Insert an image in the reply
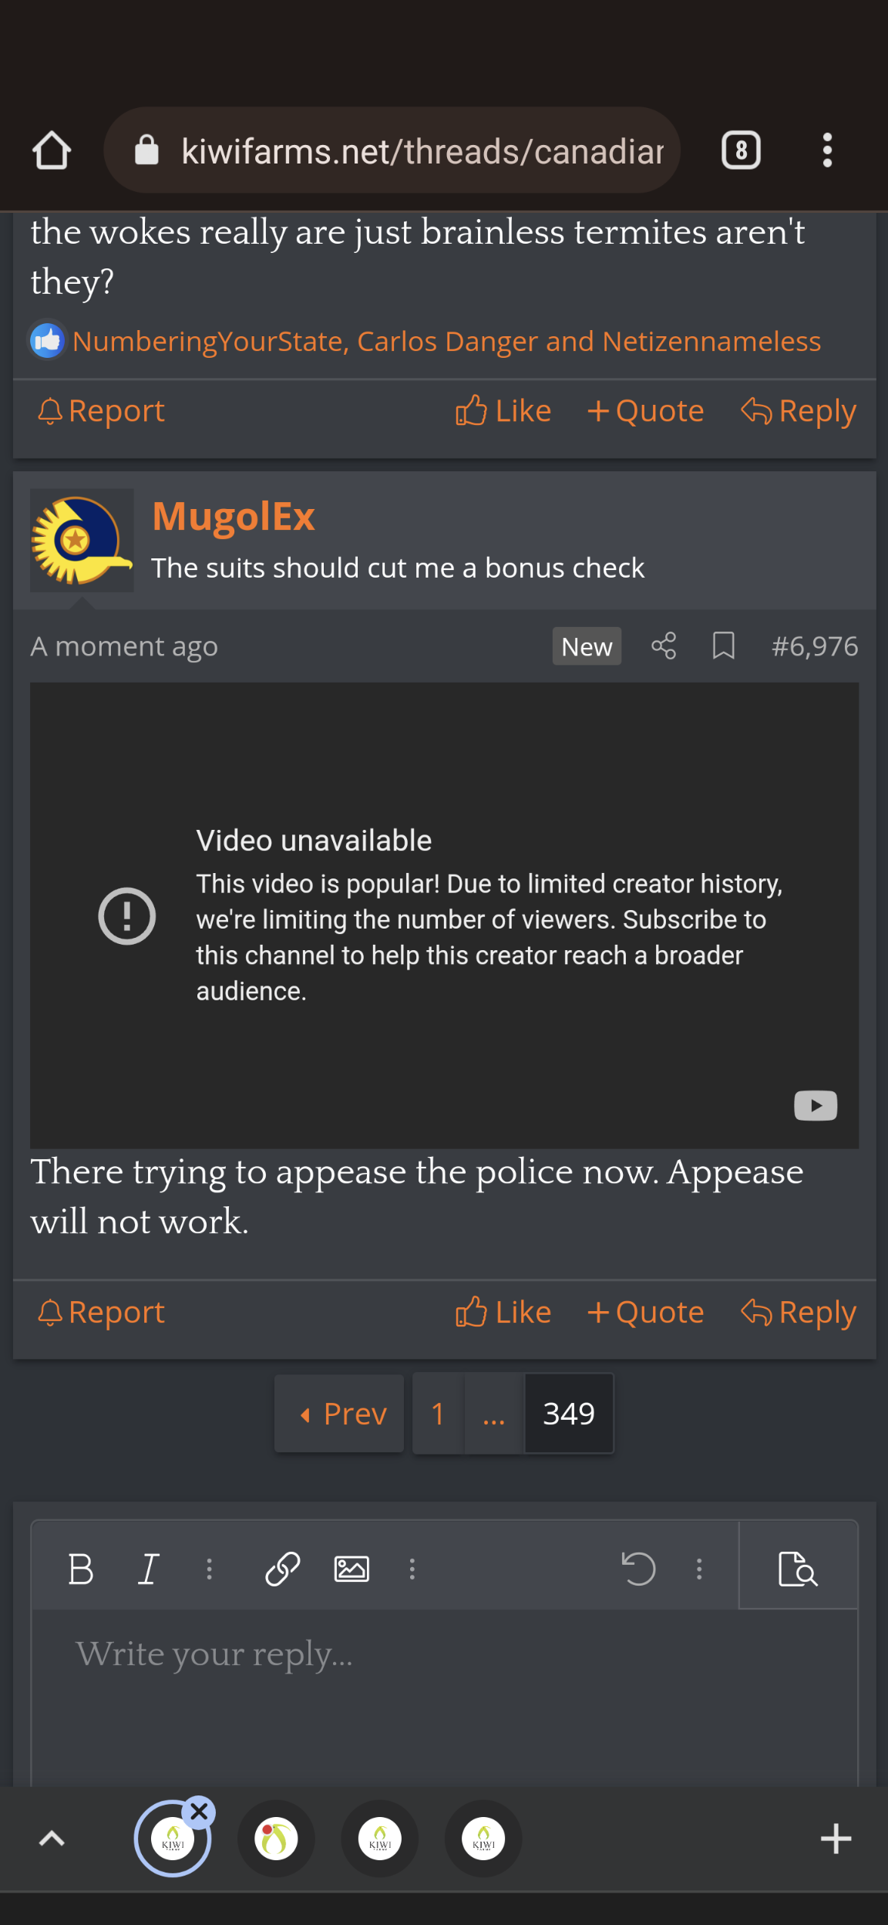The width and height of the screenshot is (888, 1925). coord(351,1569)
